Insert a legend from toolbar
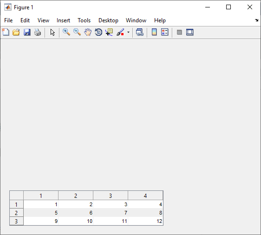The width and height of the screenshot is (261, 235). pyautogui.click(x=164, y=32)
